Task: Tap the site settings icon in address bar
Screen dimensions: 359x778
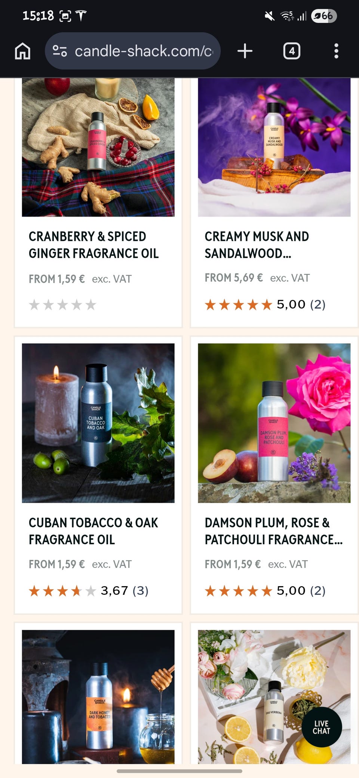Action: point(60,51)
